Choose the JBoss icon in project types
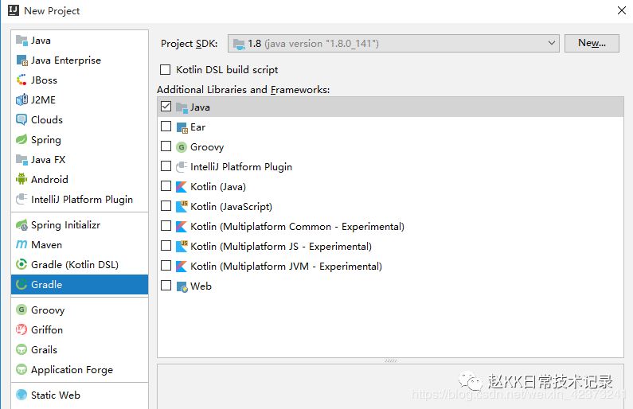Screen dimensions: 633x409 click(x=21, y=80)
